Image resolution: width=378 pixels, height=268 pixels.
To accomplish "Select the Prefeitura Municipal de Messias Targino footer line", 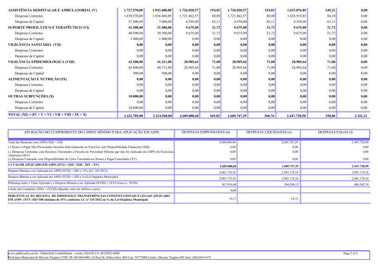I will [109, 257].
